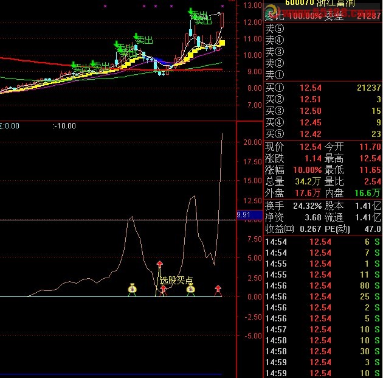Click the leftmost green 卖出 sell marker
Screen dimensions: 383x378
(75, 65)
